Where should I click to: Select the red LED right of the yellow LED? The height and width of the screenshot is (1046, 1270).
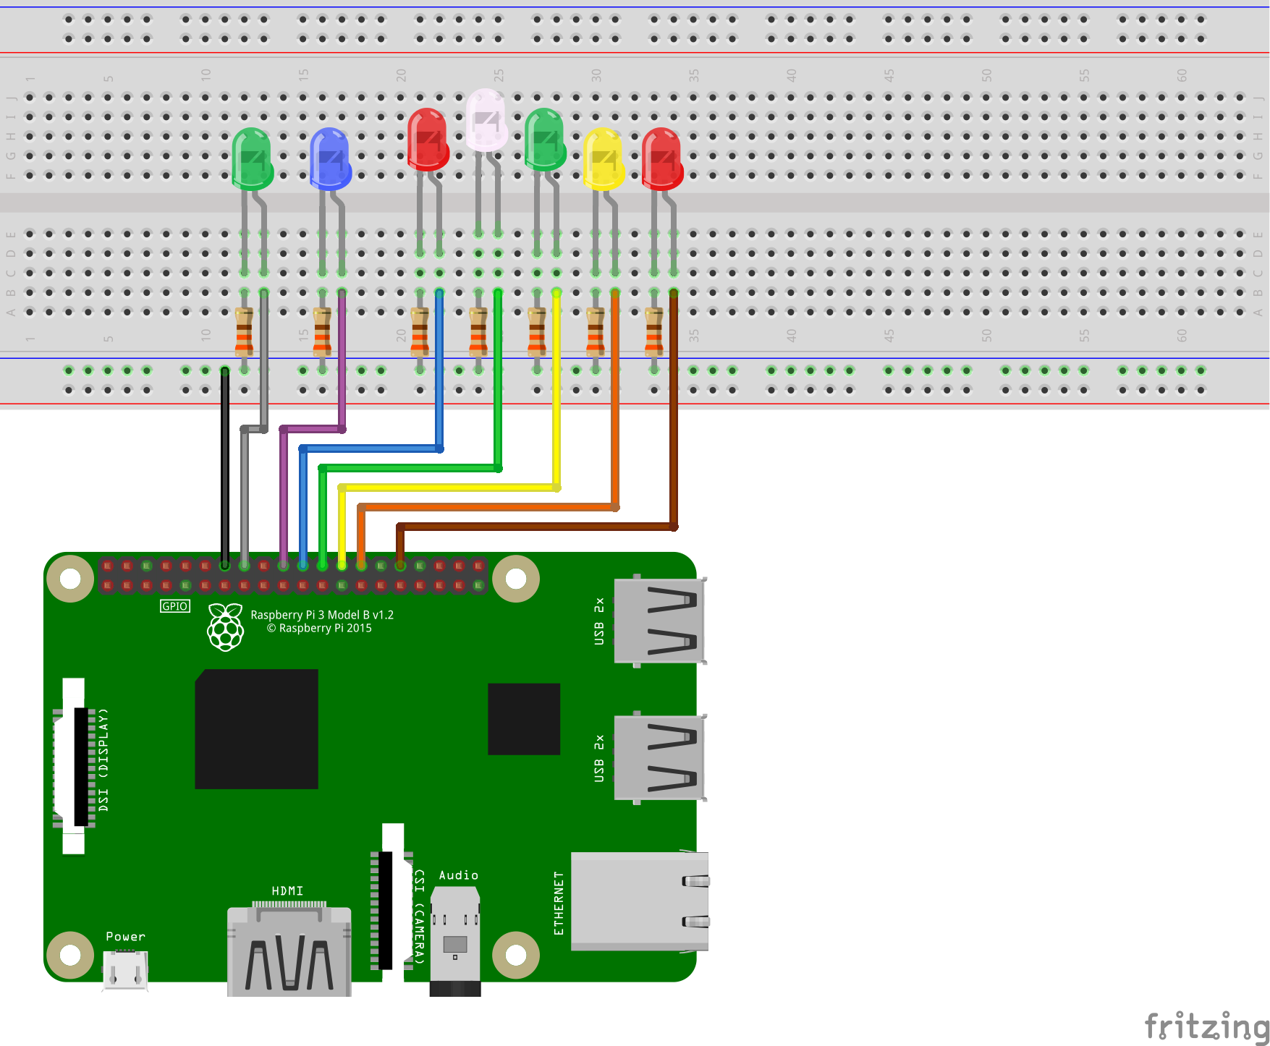pyautogui.click(x=662, y=159)
